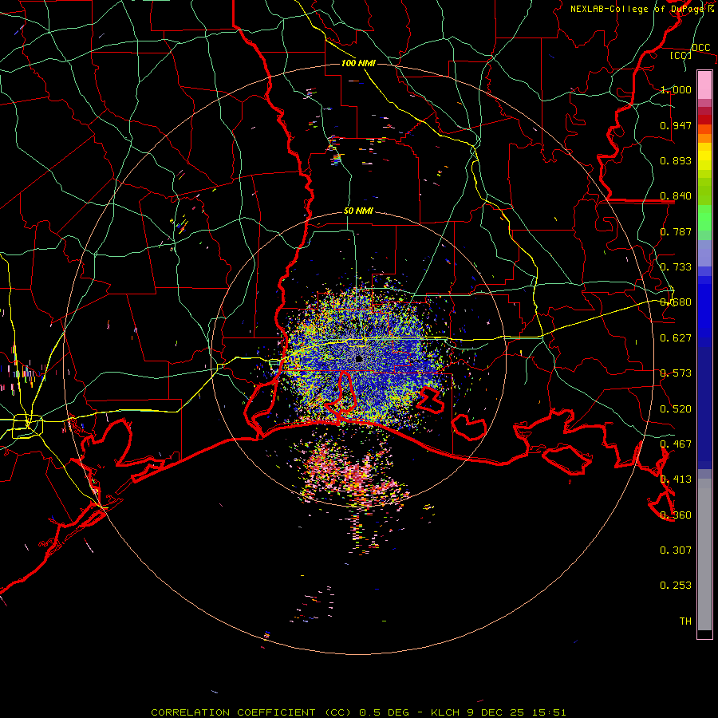Click the 0.680 legend value
The height and width of the screenshot is (718, 718).
tap(676, 302)
